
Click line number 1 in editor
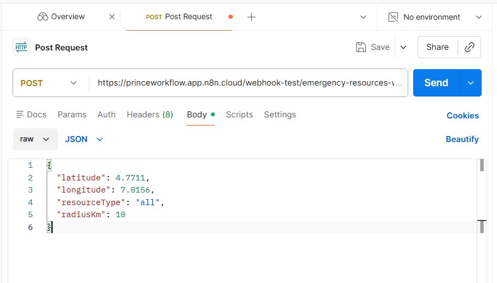(31, 165)
